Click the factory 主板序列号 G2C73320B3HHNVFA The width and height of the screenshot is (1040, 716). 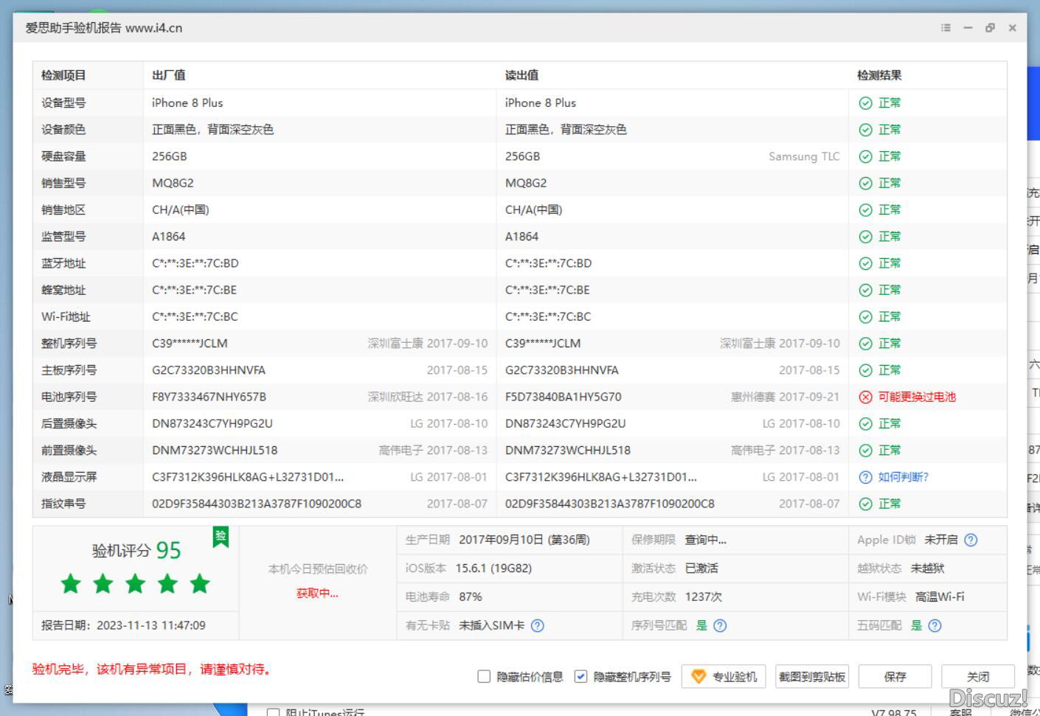[209, 370]
